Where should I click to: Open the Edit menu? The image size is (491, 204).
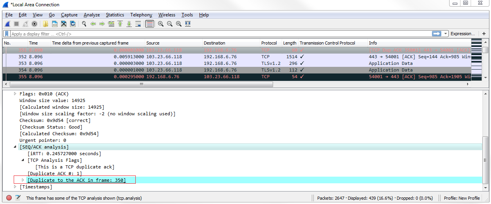pos(23,15)
